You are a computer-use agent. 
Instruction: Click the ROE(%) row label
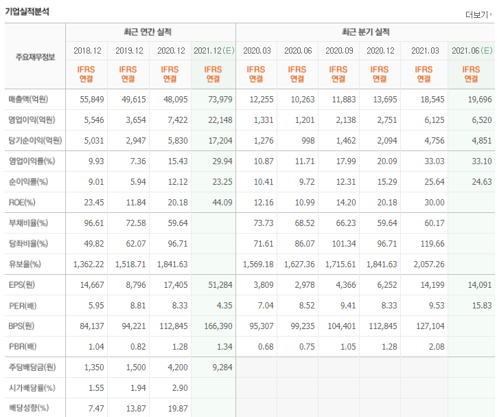23,203
